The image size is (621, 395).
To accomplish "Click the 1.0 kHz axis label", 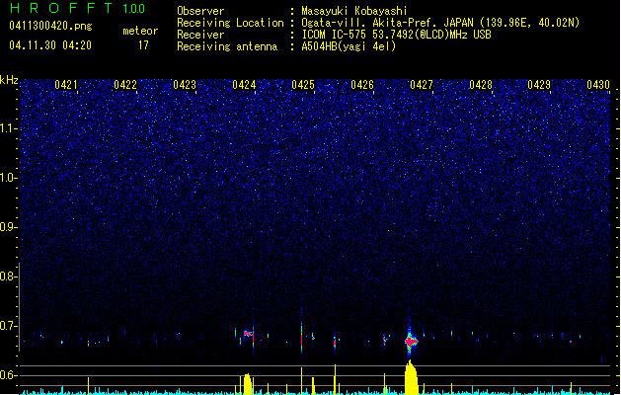I will coord(9,178).
